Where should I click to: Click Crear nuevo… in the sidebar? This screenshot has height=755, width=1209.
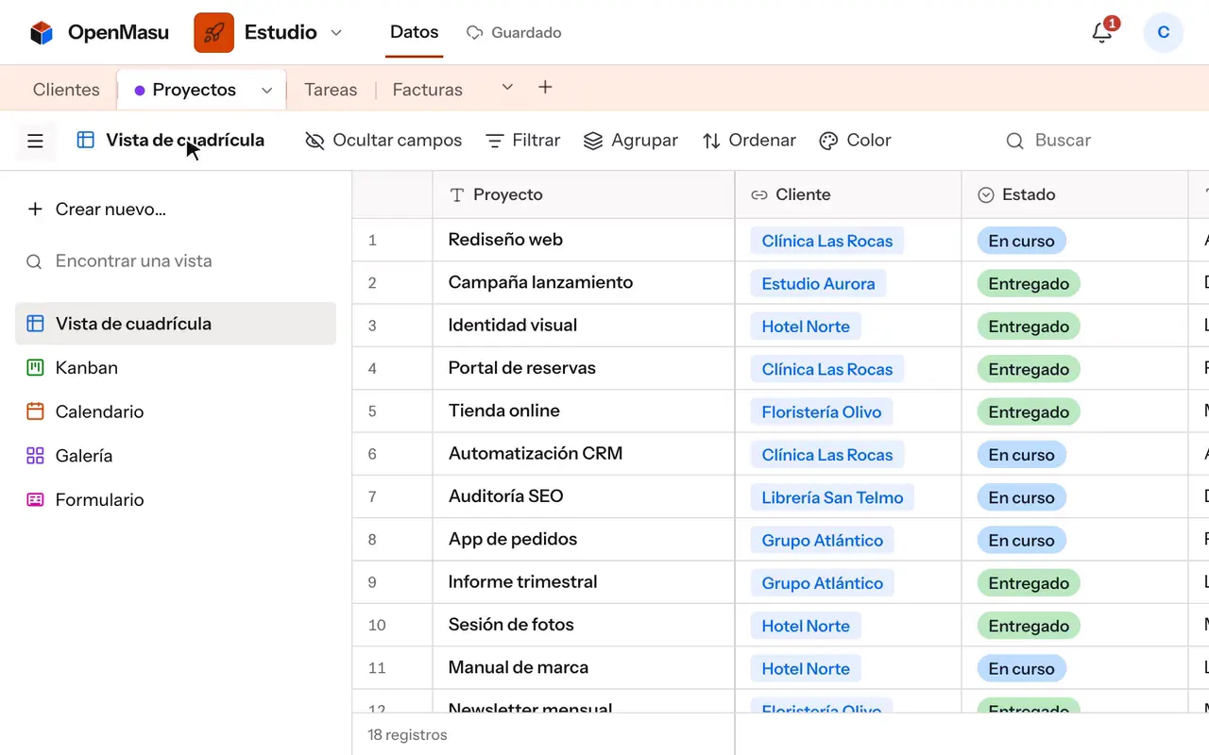coord(96,210)
